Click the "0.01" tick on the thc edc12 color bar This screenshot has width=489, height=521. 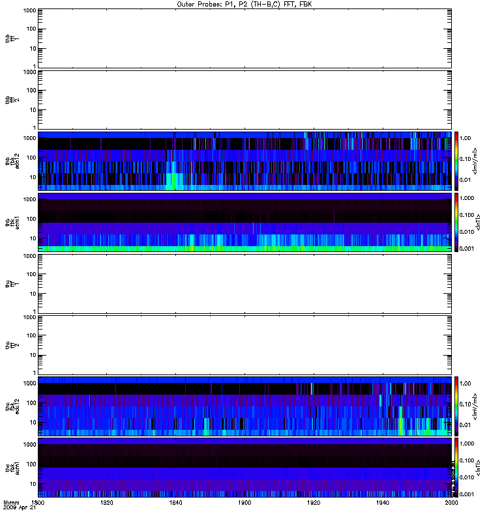coord(465,425)
